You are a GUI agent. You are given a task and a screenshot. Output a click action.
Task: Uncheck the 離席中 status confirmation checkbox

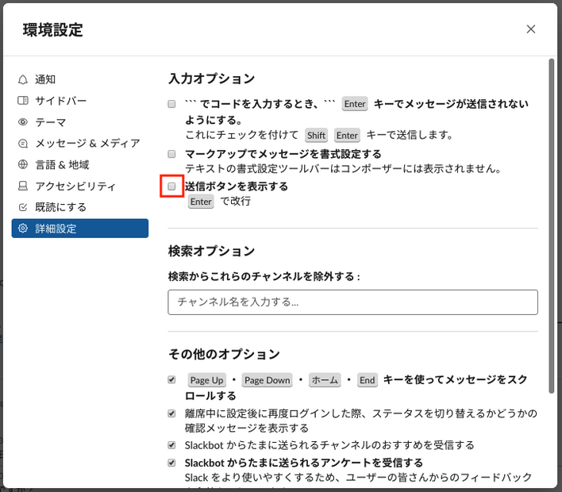171,413
